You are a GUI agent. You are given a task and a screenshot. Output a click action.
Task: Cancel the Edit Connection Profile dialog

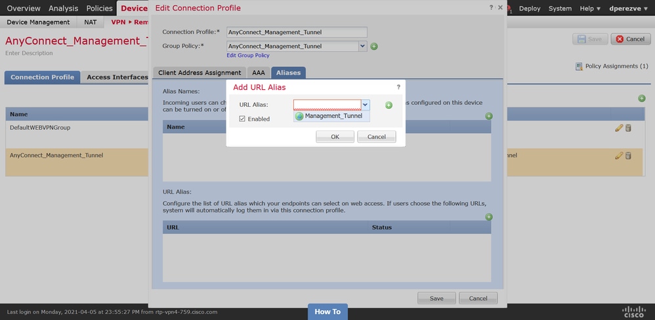(478, 298)
